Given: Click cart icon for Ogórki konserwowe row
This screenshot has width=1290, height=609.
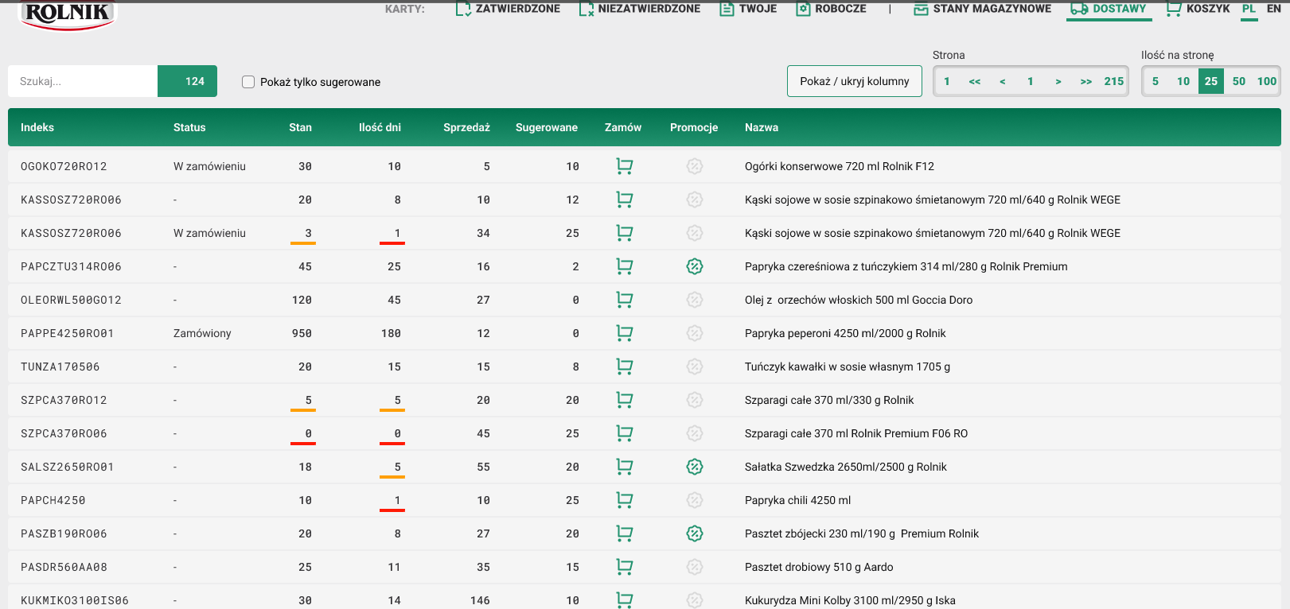Looking at the screenshot, I should 624,166.
